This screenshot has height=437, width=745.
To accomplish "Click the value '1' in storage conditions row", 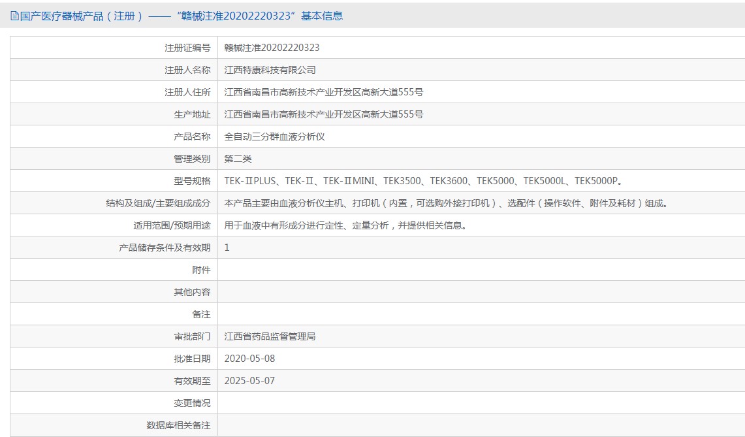I will 227,248.
